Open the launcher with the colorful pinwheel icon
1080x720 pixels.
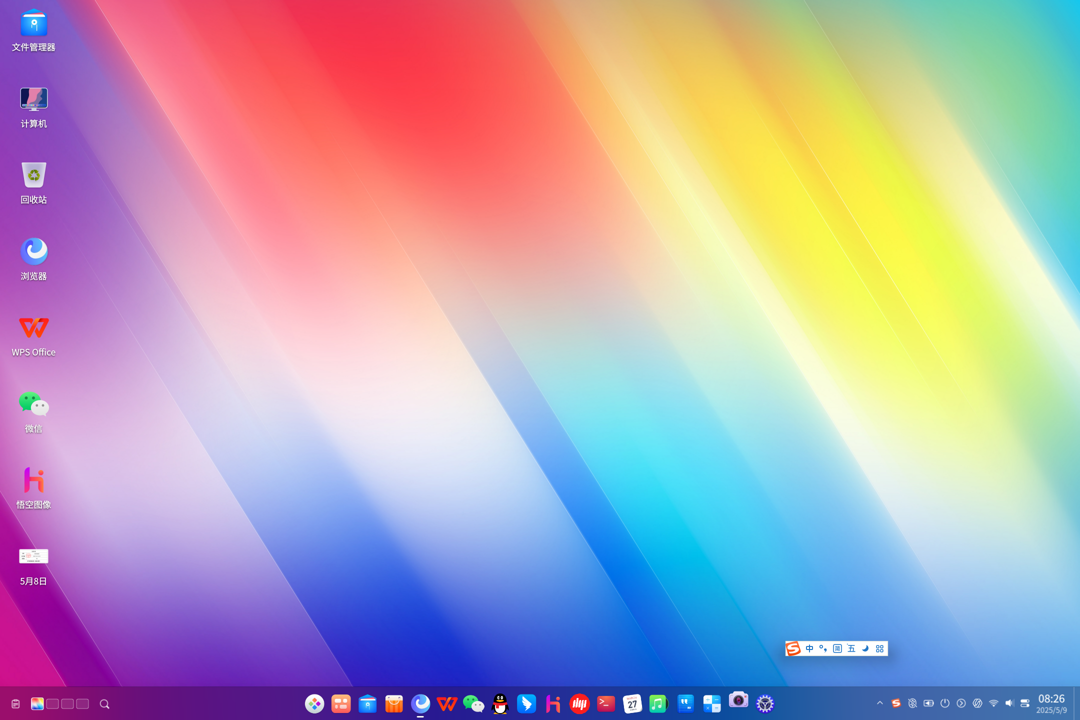click(314, 704)
